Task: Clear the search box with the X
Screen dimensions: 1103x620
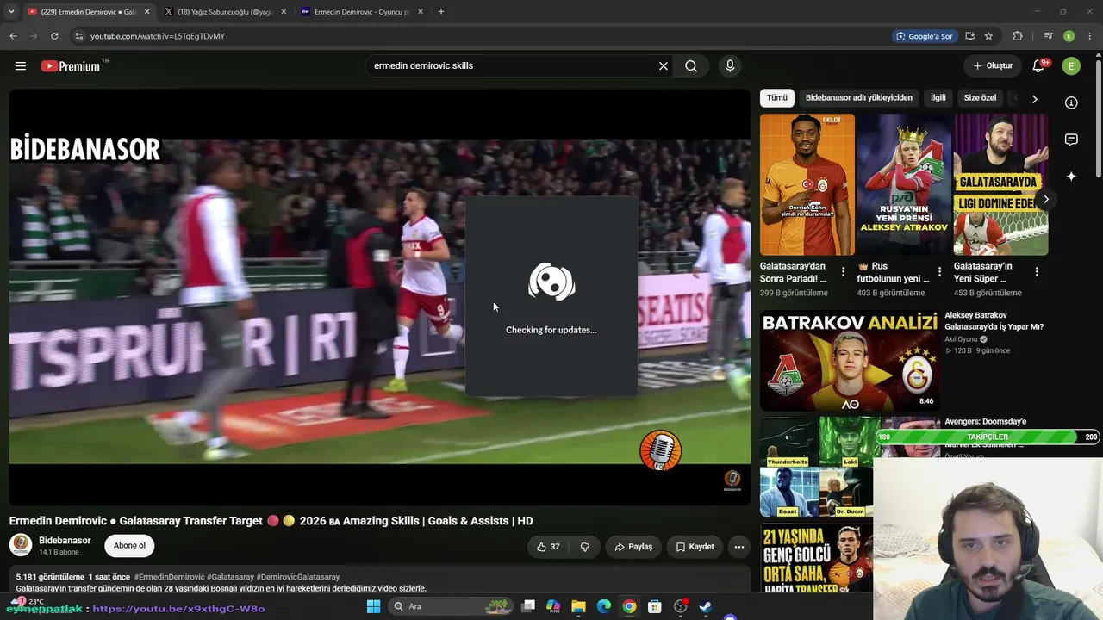Action: point(664,66)
